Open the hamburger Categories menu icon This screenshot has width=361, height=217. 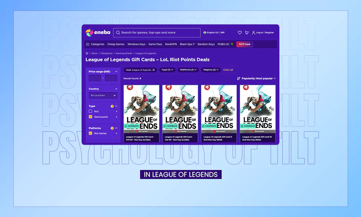(87, 44)
